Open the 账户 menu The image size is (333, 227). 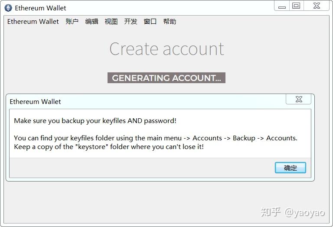click(x=72, y=21)
